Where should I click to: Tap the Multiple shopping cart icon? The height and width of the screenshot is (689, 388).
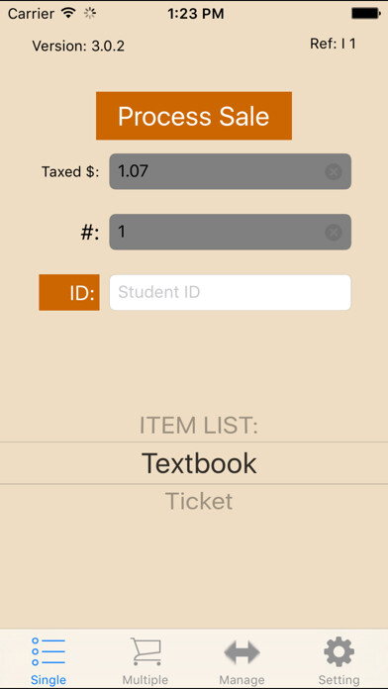[145, 652]
